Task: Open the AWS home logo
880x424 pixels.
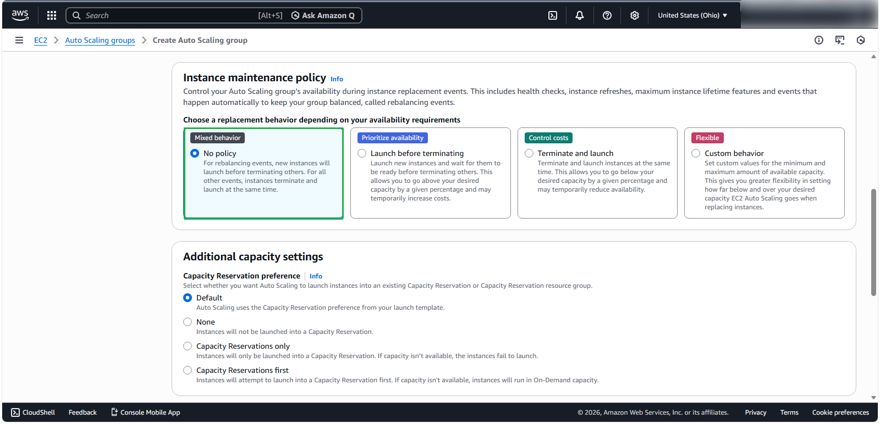Action: 20,15
